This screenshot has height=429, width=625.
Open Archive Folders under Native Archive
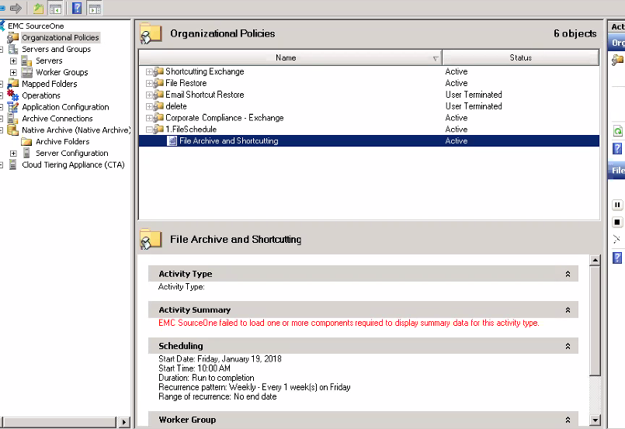pos(62,142)
